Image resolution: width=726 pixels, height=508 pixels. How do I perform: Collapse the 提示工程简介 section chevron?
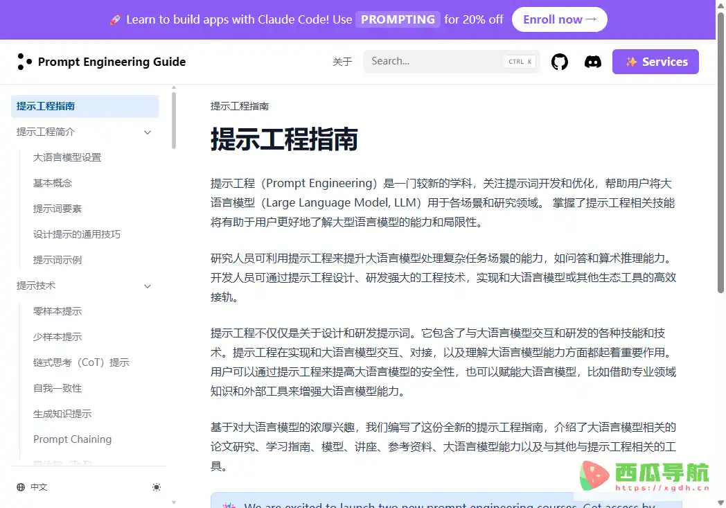tap(148, 132)
